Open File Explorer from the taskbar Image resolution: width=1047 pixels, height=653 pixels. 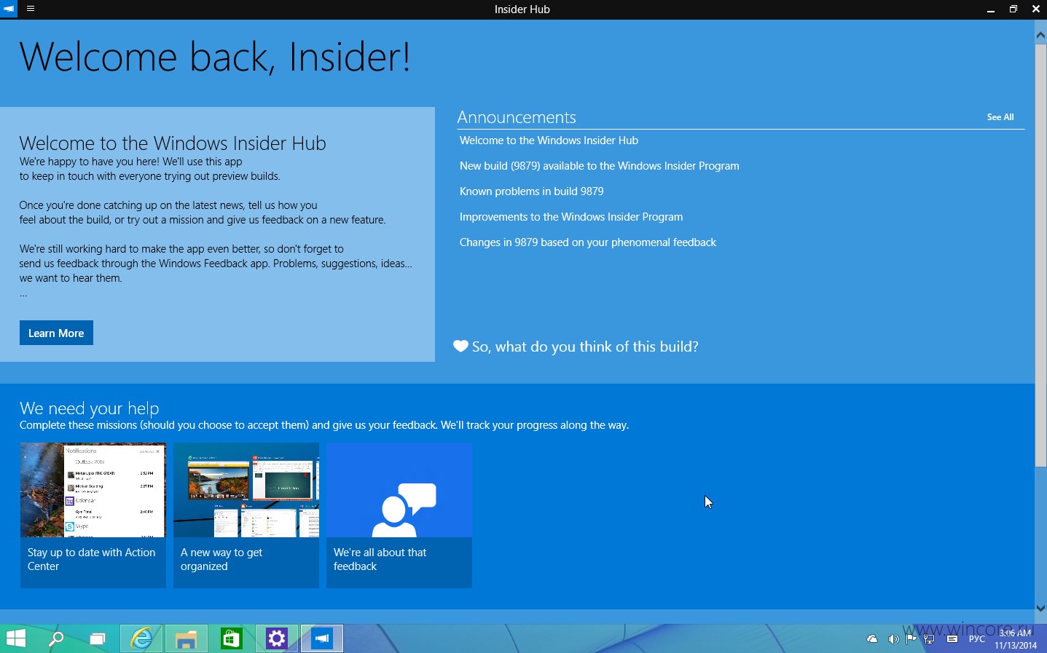tap(187, 639)
